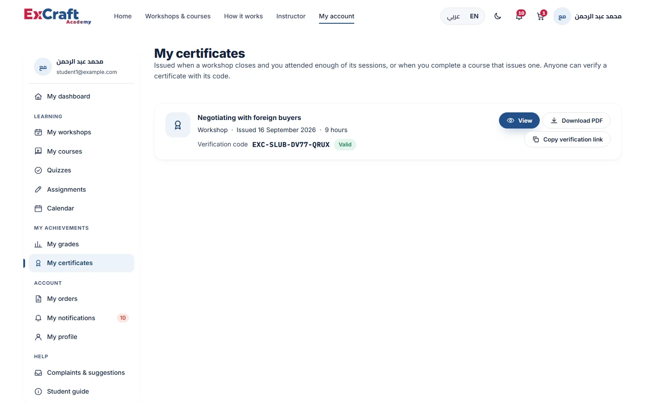
Task: Click the 9 hours duration text
Action: (336, 130)
